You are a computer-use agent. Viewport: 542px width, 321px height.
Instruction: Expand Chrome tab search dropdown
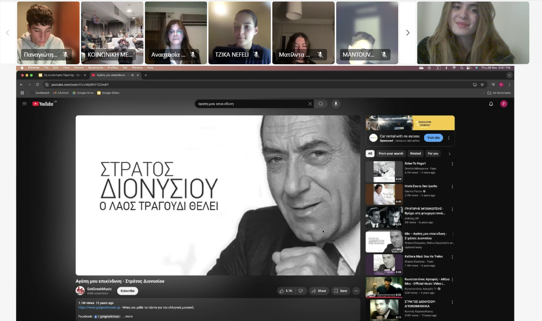pos(509,75)
